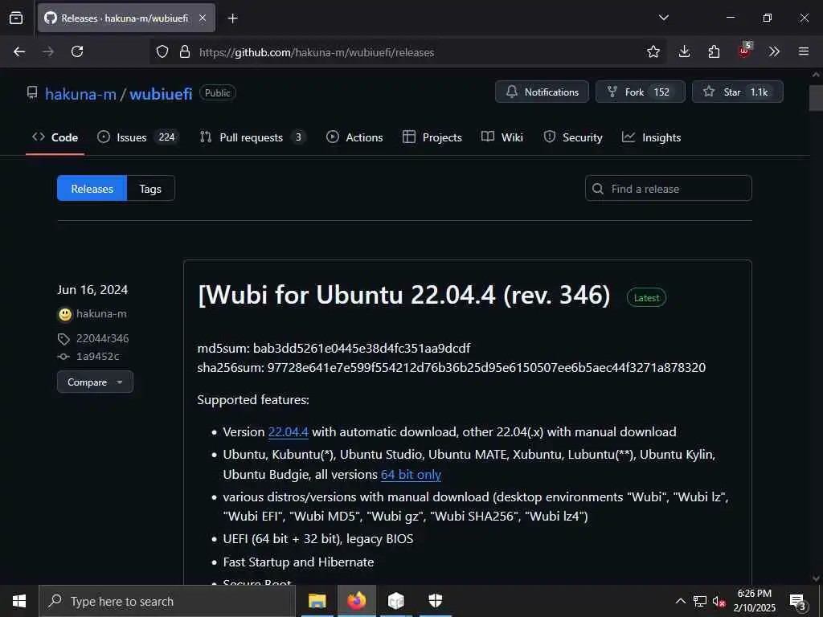Screen dimensions: 823x617
Task: Fork the wubiuefi repository
Action: 641,92
